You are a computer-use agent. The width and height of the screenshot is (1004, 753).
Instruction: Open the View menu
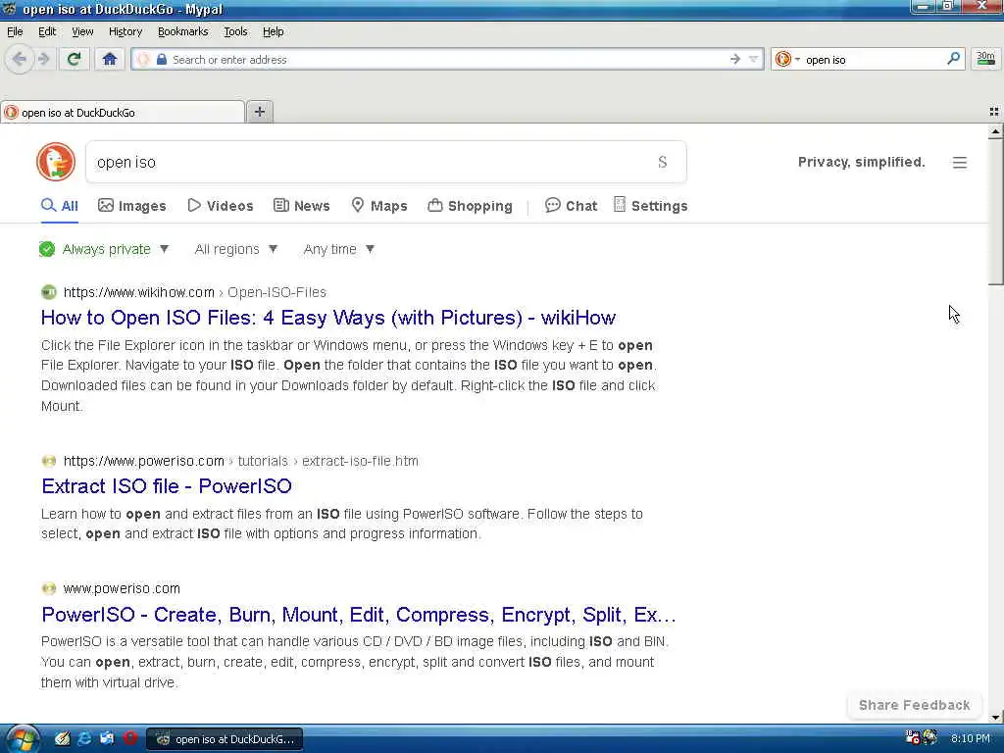coord(82,31)
